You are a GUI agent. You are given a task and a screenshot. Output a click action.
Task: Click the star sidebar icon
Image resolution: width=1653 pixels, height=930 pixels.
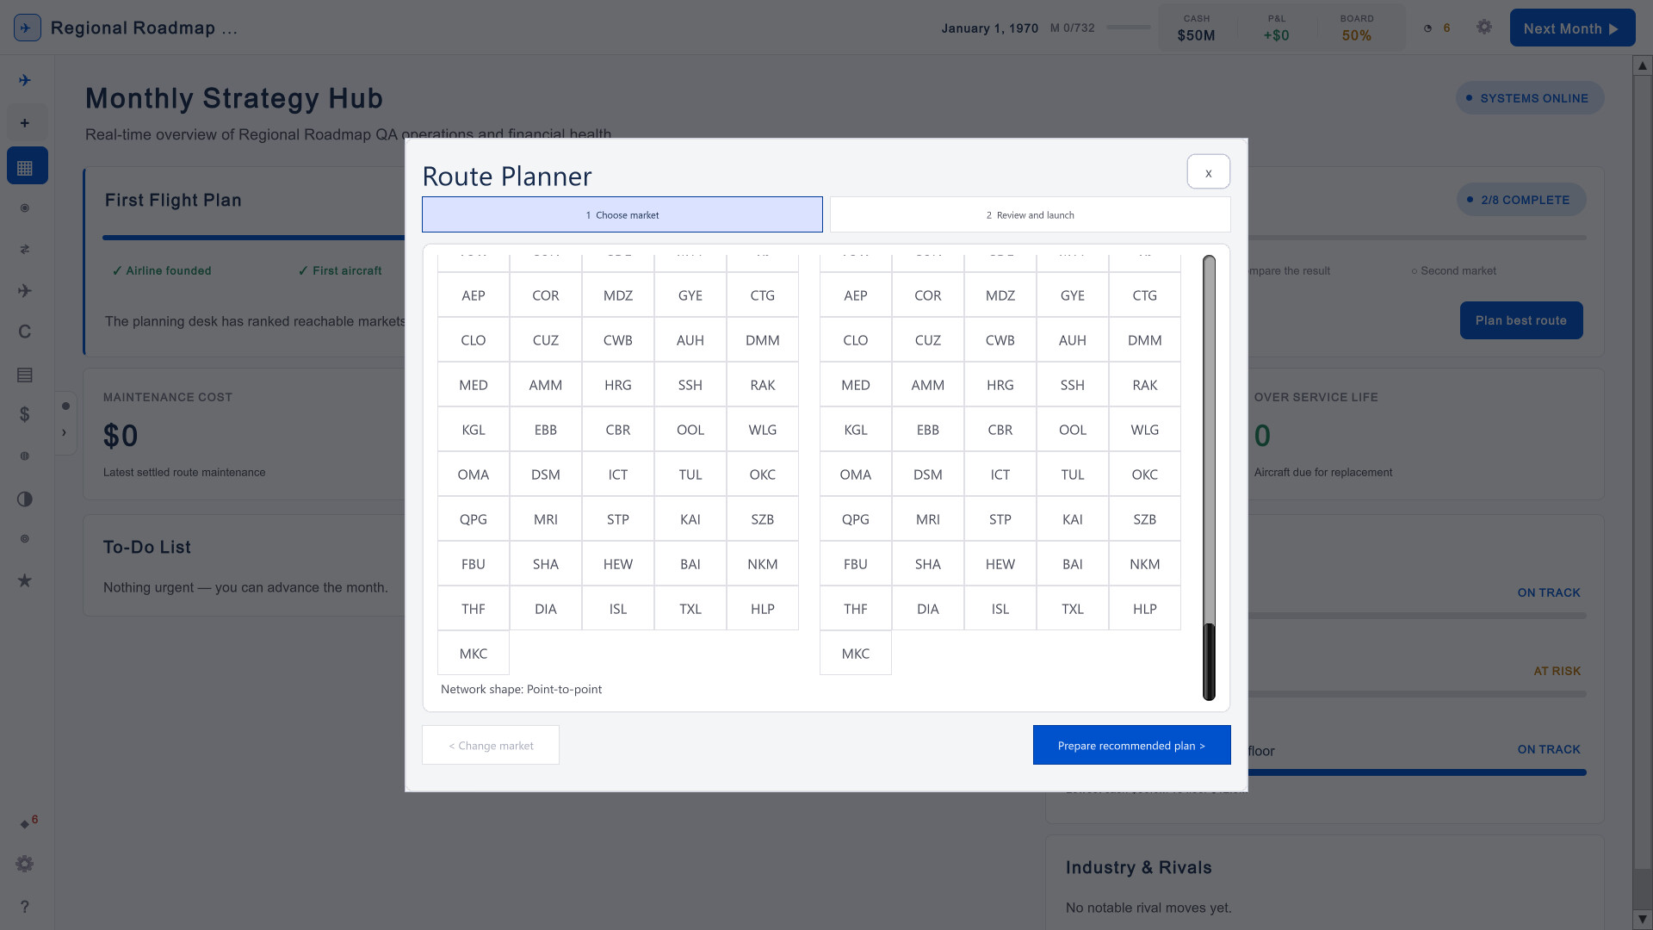point(25,580)
